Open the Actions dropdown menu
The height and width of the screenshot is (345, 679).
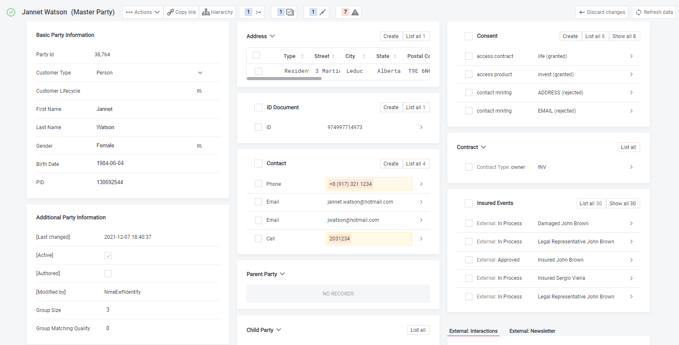pyautogui.click(x=143, y=12)
